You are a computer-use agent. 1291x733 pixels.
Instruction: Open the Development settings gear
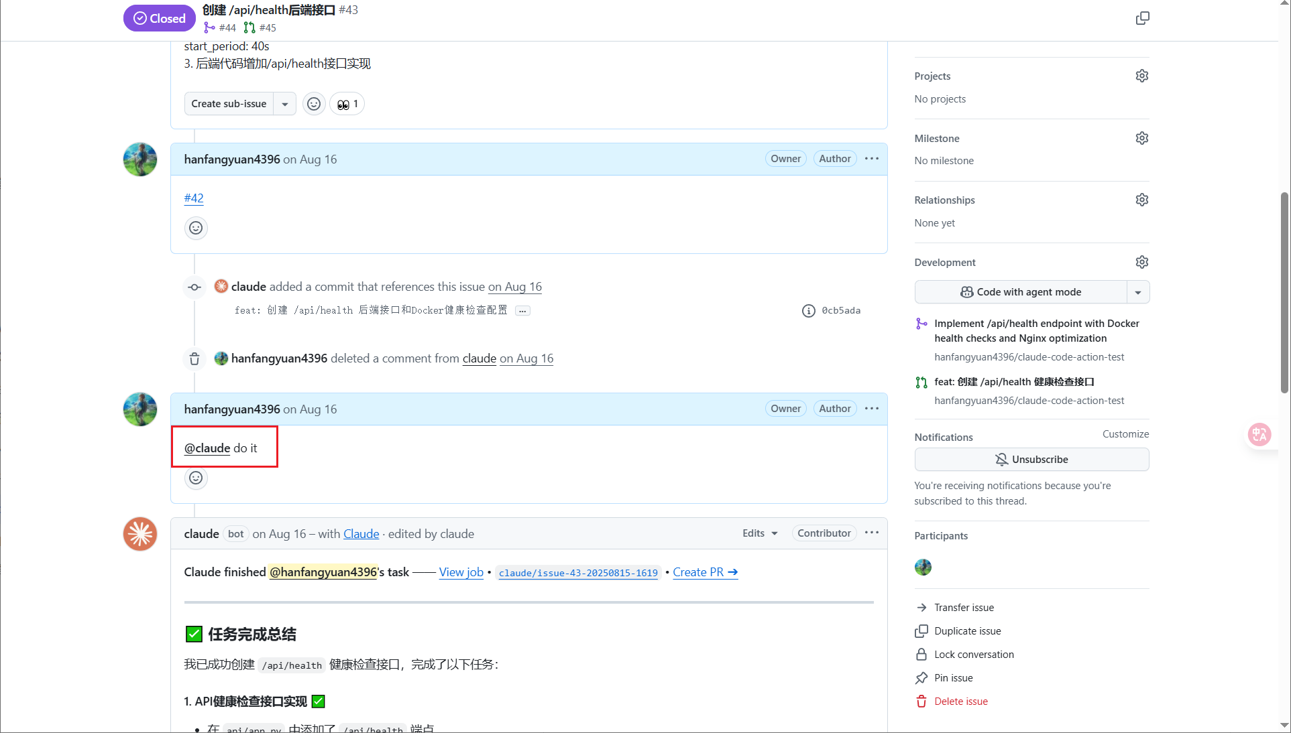click(1141, 262)
